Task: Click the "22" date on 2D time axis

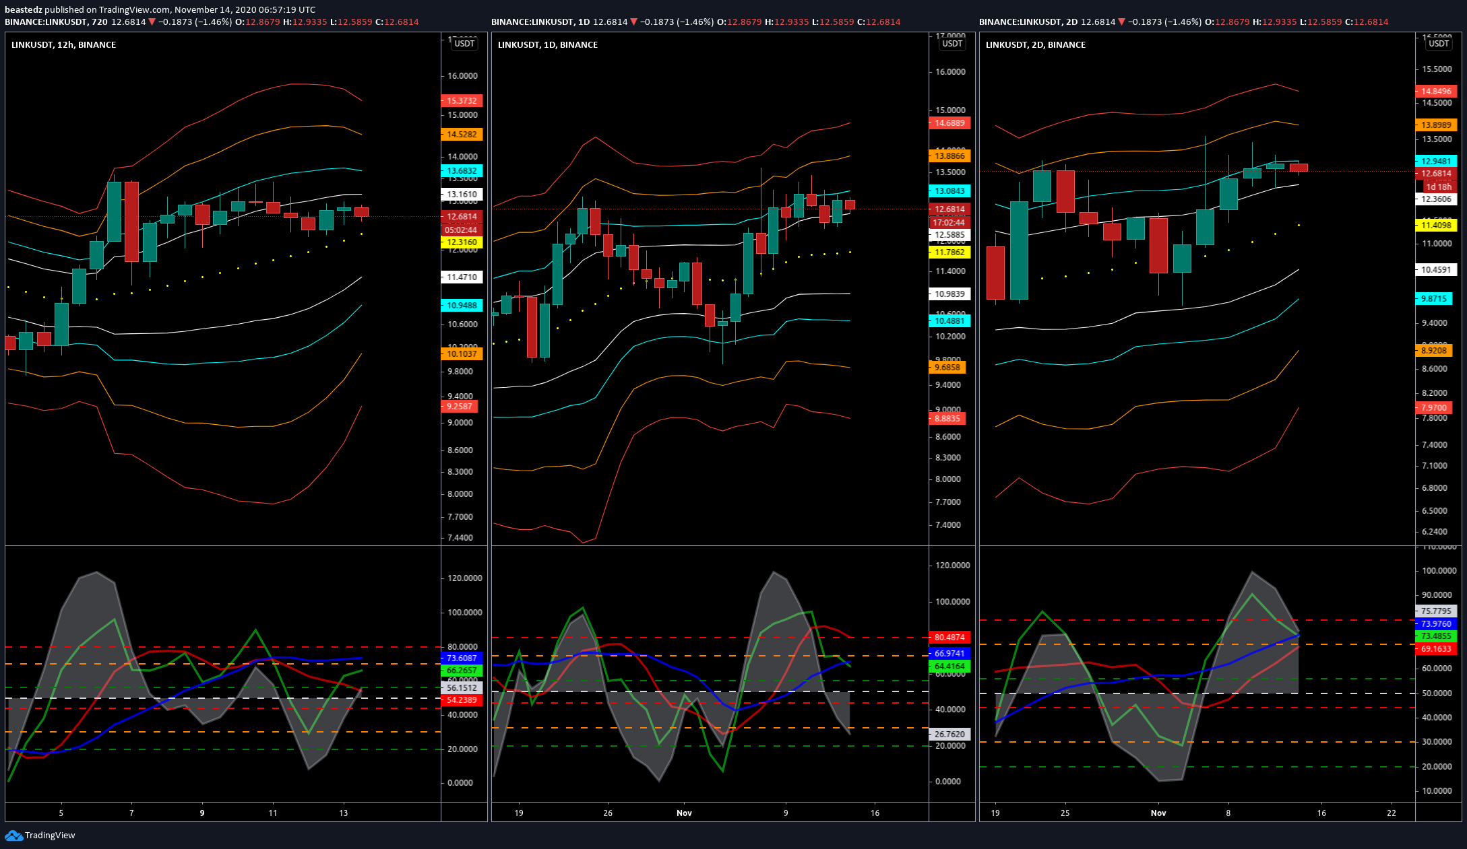Action: coord(1392,813)
